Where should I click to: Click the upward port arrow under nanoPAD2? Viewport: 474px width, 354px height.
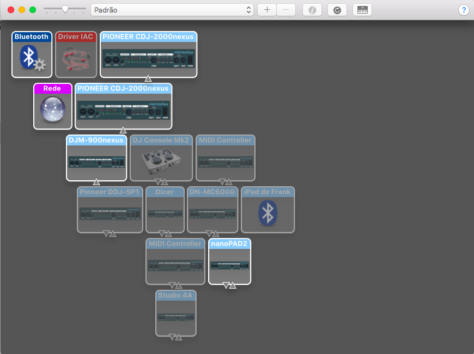coord(233,285)
